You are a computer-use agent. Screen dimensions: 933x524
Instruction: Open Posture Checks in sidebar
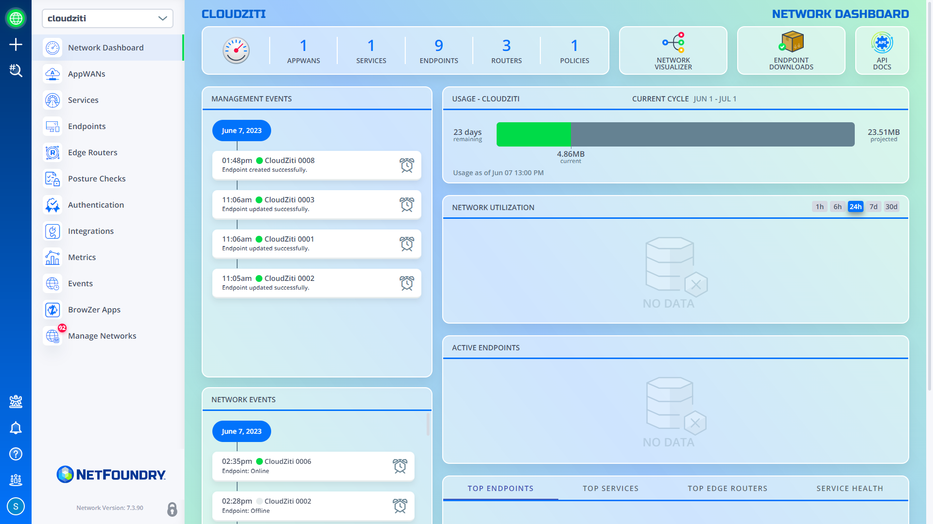(x=108, y=179)
